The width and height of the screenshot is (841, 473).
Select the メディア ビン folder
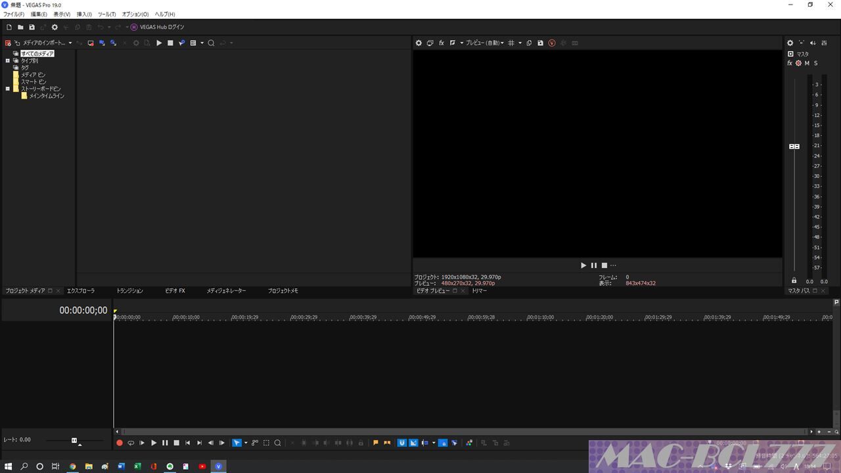pos(33,75)
